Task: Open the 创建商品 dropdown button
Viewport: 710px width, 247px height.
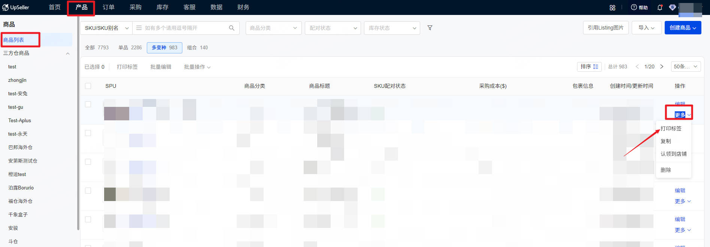Action: [x=683, y=28]
